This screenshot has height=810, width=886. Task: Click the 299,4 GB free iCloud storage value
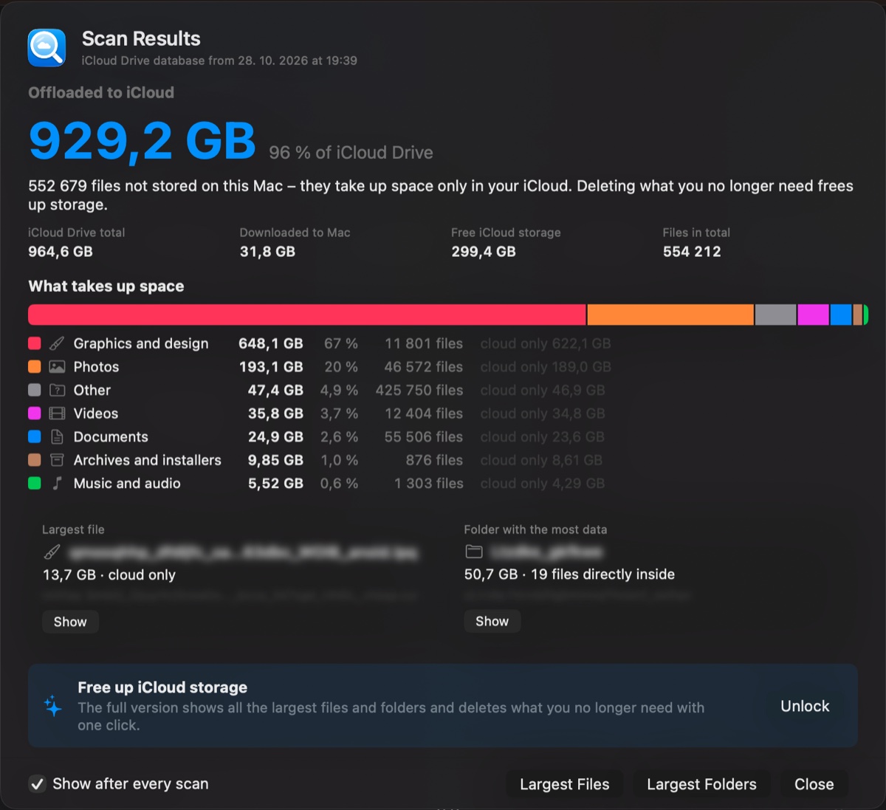coord(484,252)
